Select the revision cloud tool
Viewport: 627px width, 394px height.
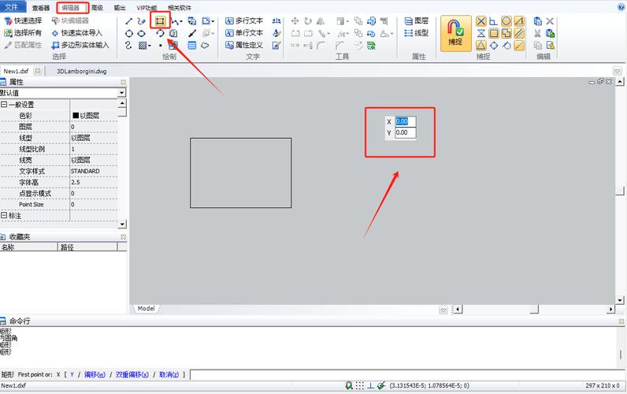(205, 45)
